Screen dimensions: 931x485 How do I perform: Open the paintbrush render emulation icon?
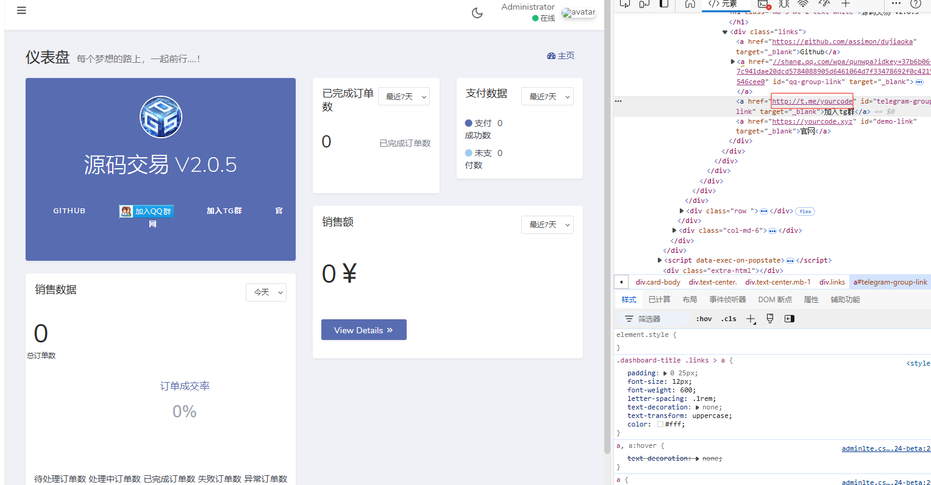(x=770, y=319)
